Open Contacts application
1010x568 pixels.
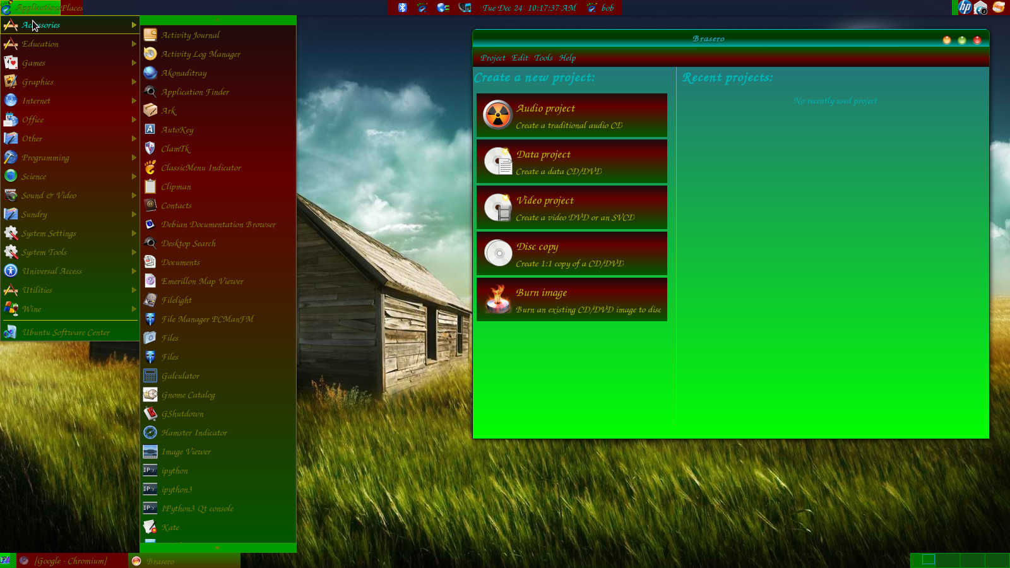click(218, 205)
